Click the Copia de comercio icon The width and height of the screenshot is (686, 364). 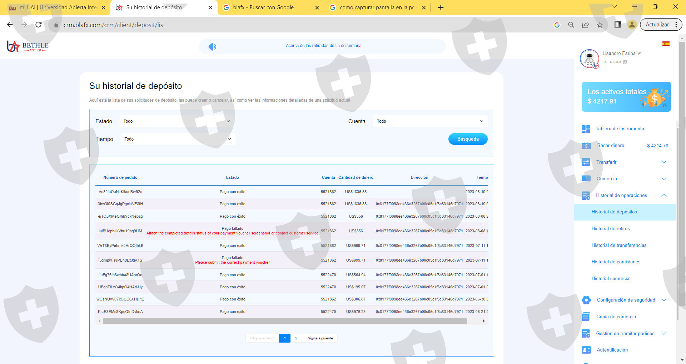coord(586,317)
